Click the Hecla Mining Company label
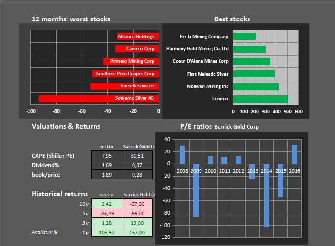The width and height of the screenshot is (335, 246). pyautogui.click(x=204, y=37)
